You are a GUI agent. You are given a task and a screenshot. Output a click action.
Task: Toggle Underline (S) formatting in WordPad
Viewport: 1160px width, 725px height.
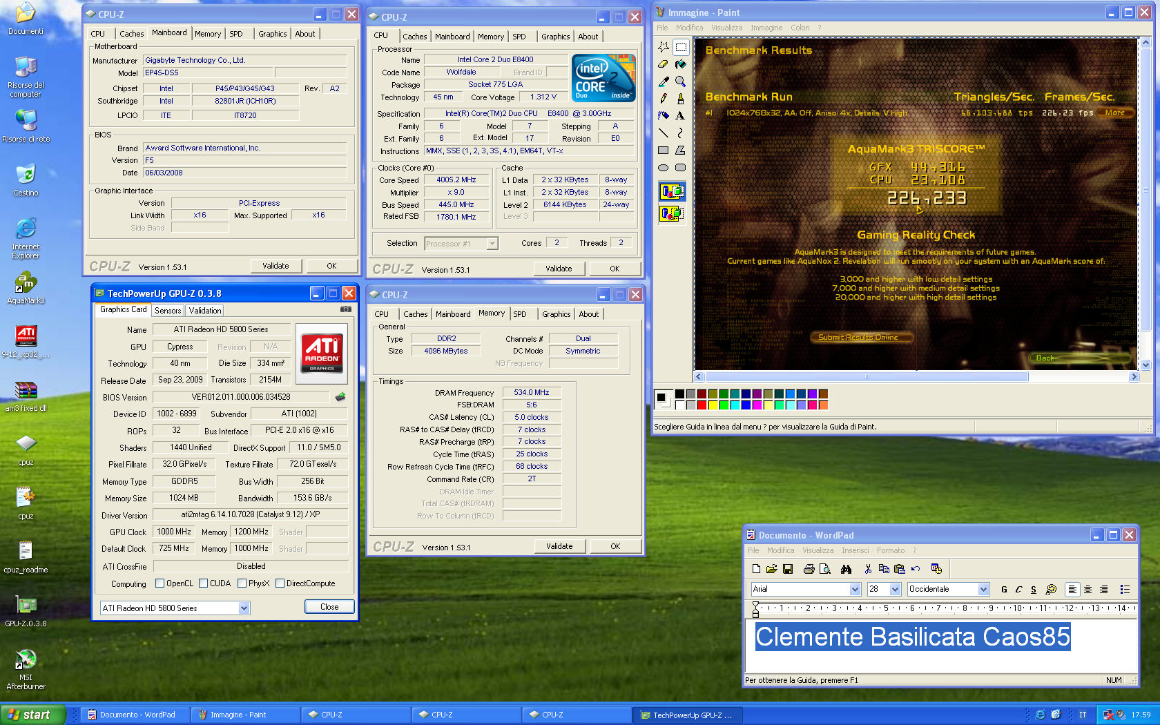(x=1034, y=589)
